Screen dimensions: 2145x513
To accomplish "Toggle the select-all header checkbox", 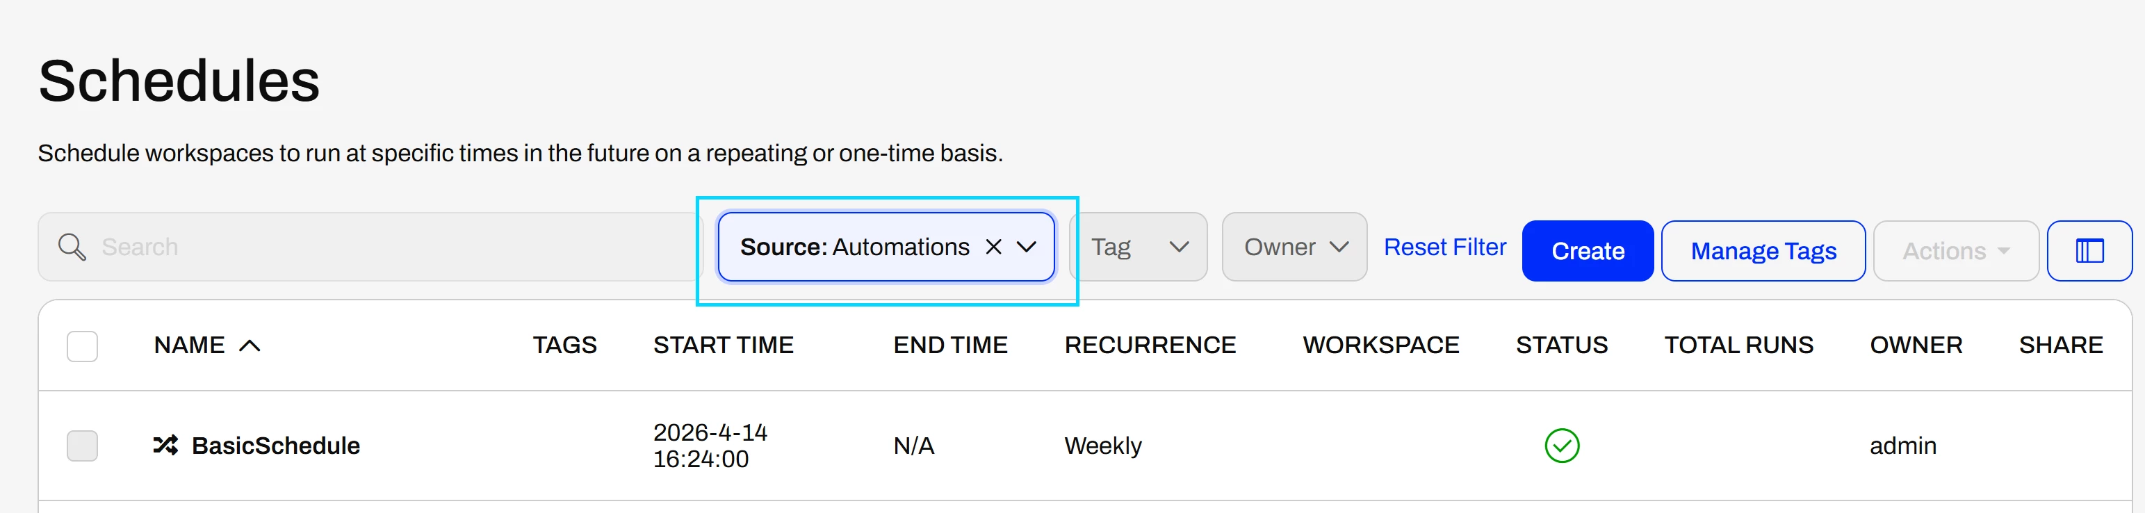I will (83, 345).
